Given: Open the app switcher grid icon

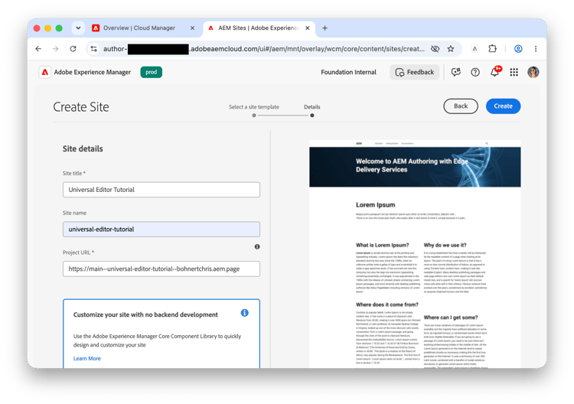Looking at the screenshot, I should point(514,72).
